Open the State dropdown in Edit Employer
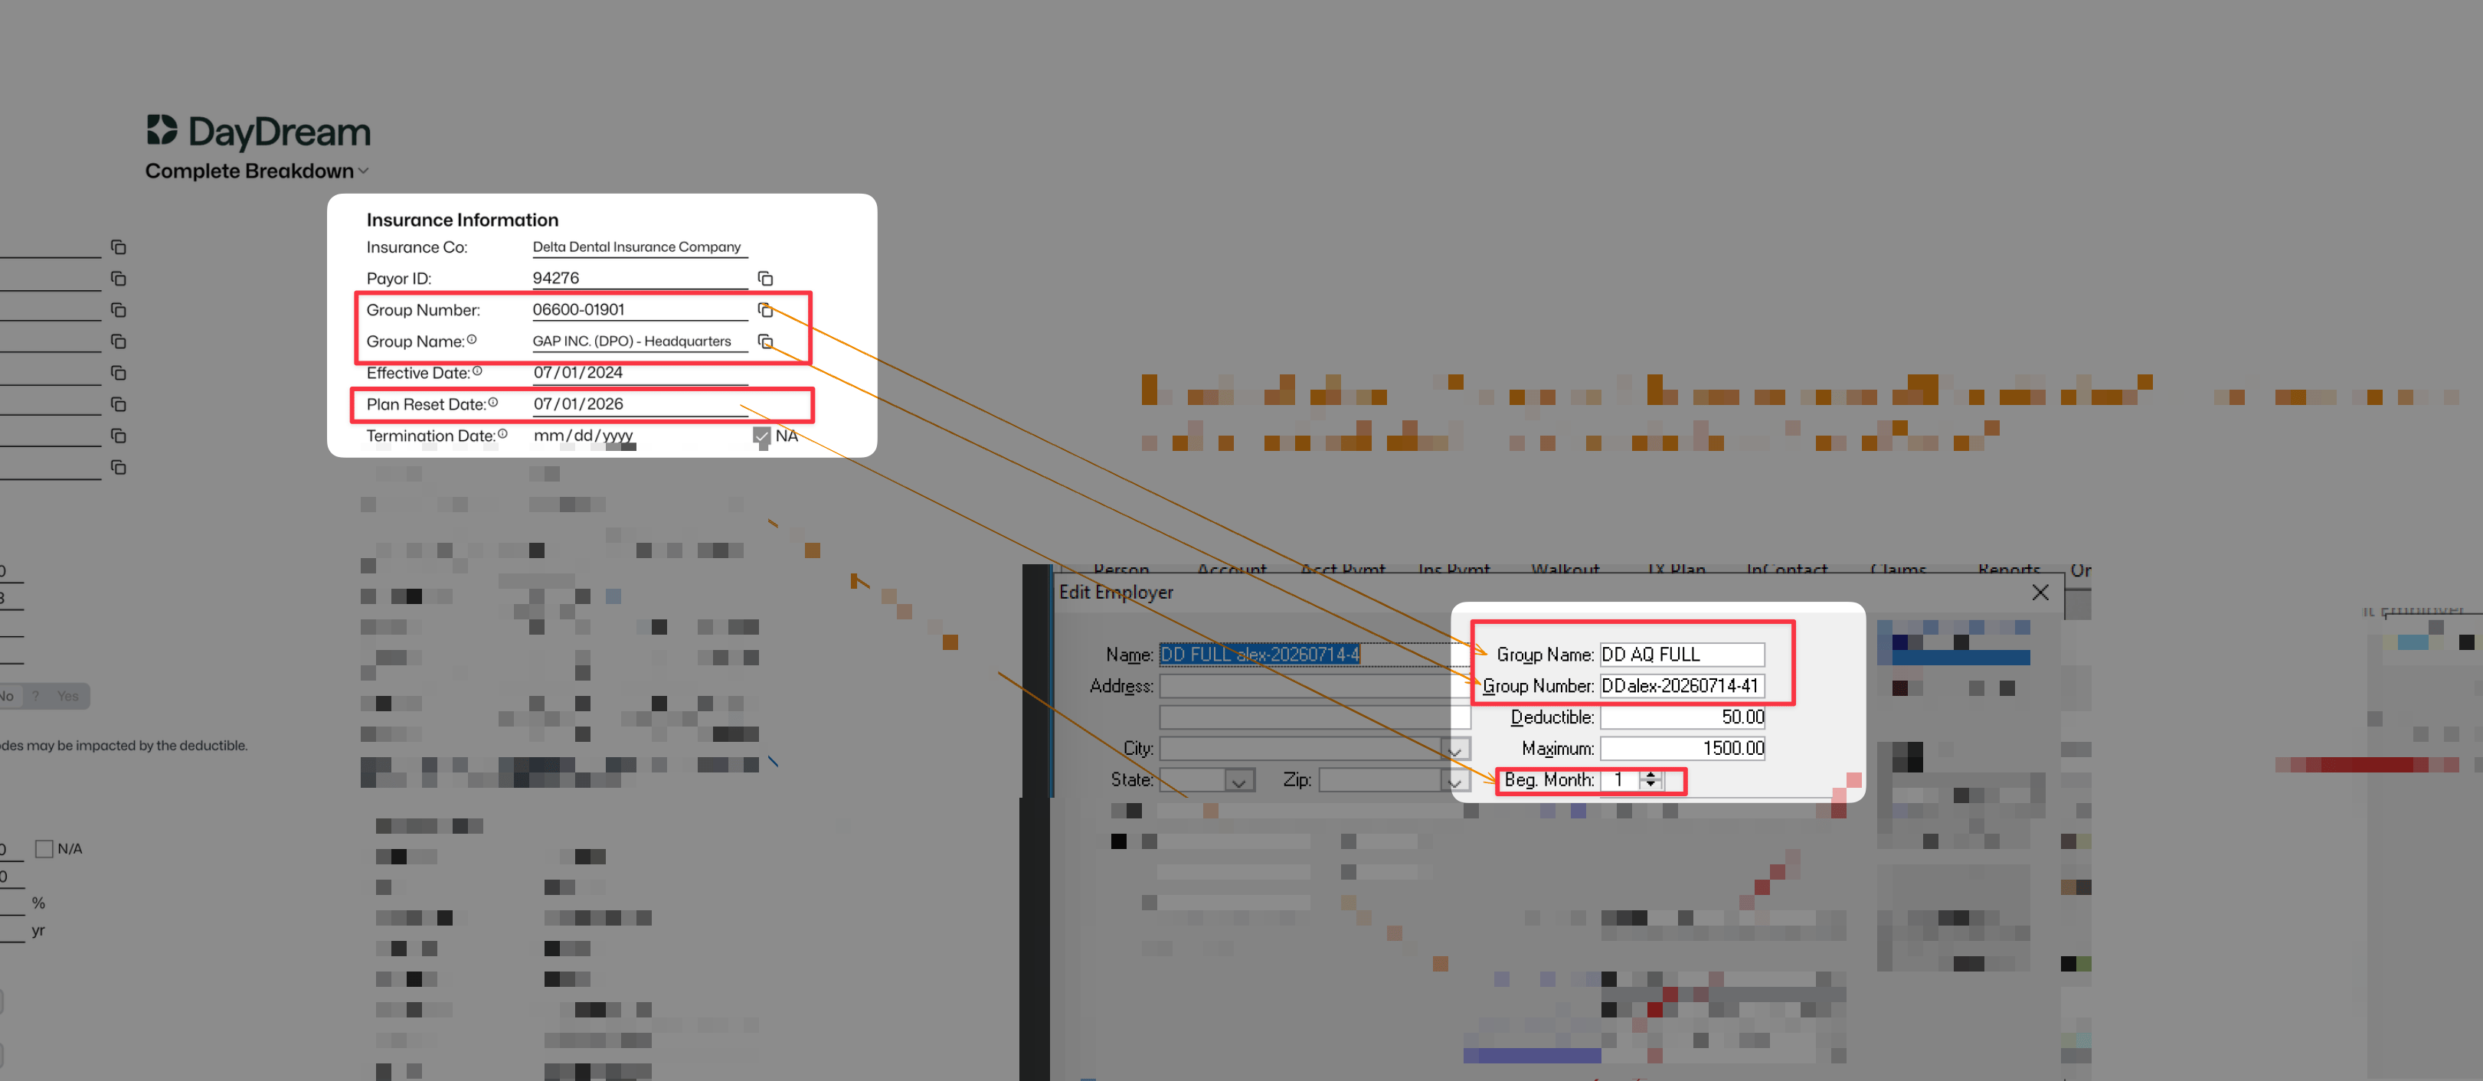The image size is (2483, 1081). [1239, 782]
